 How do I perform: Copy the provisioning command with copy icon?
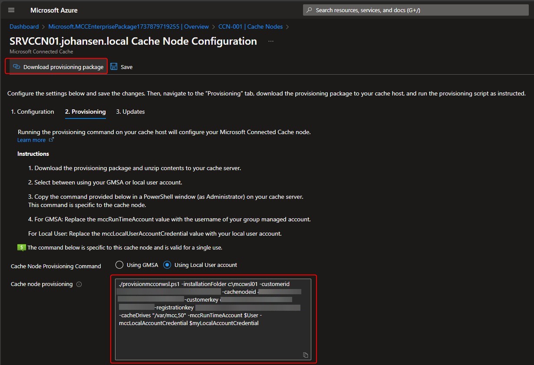[x=305, y=355]
